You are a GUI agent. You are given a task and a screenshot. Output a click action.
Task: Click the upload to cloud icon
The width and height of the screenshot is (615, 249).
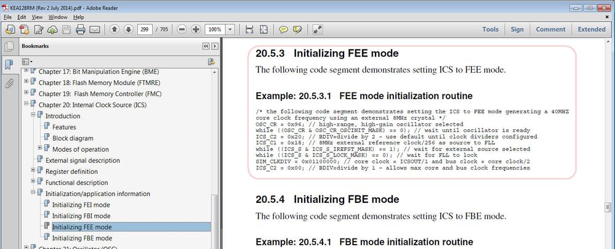(x=52, y=29)
